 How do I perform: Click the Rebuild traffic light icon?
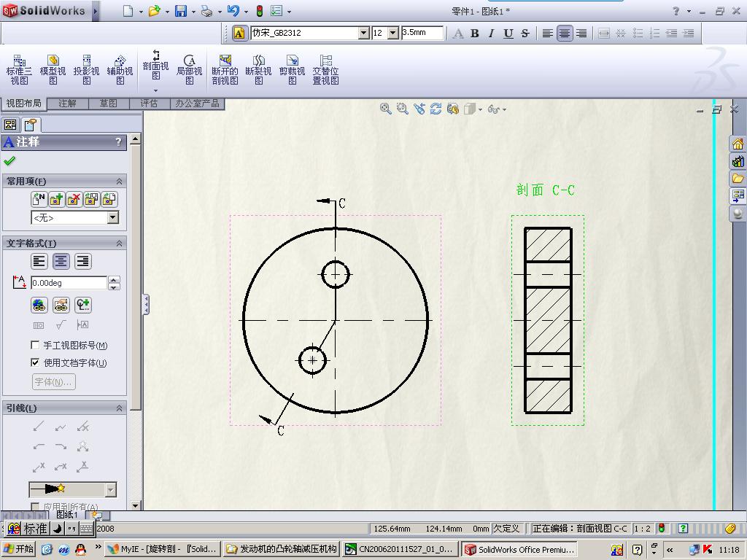pyautogui.click(x=260, y=11)
